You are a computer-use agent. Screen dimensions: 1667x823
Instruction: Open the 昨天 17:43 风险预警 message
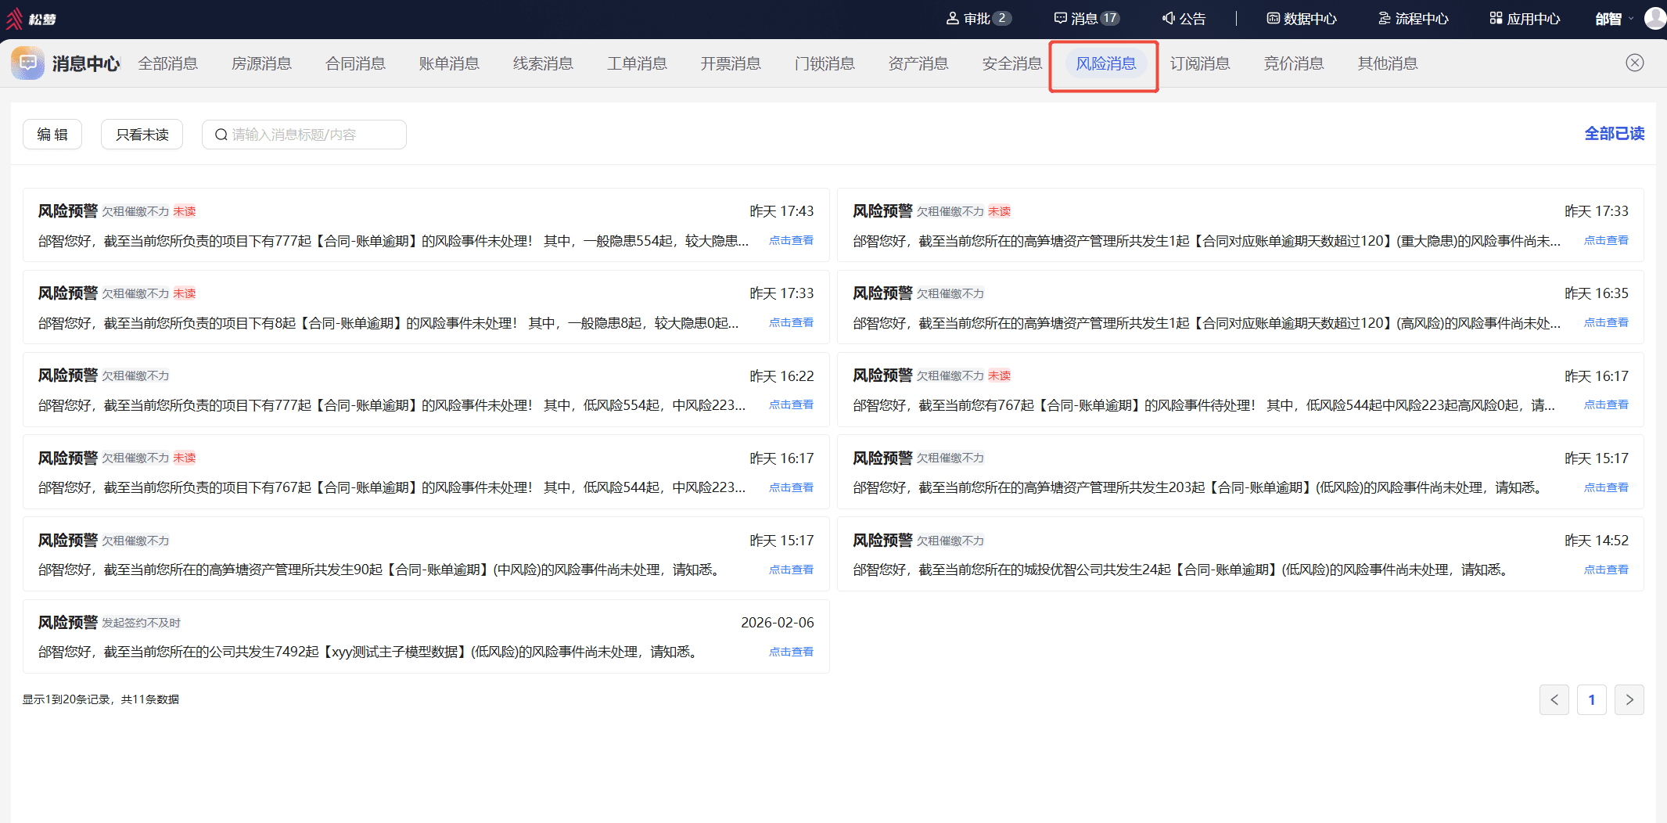[x=426, y=225]
